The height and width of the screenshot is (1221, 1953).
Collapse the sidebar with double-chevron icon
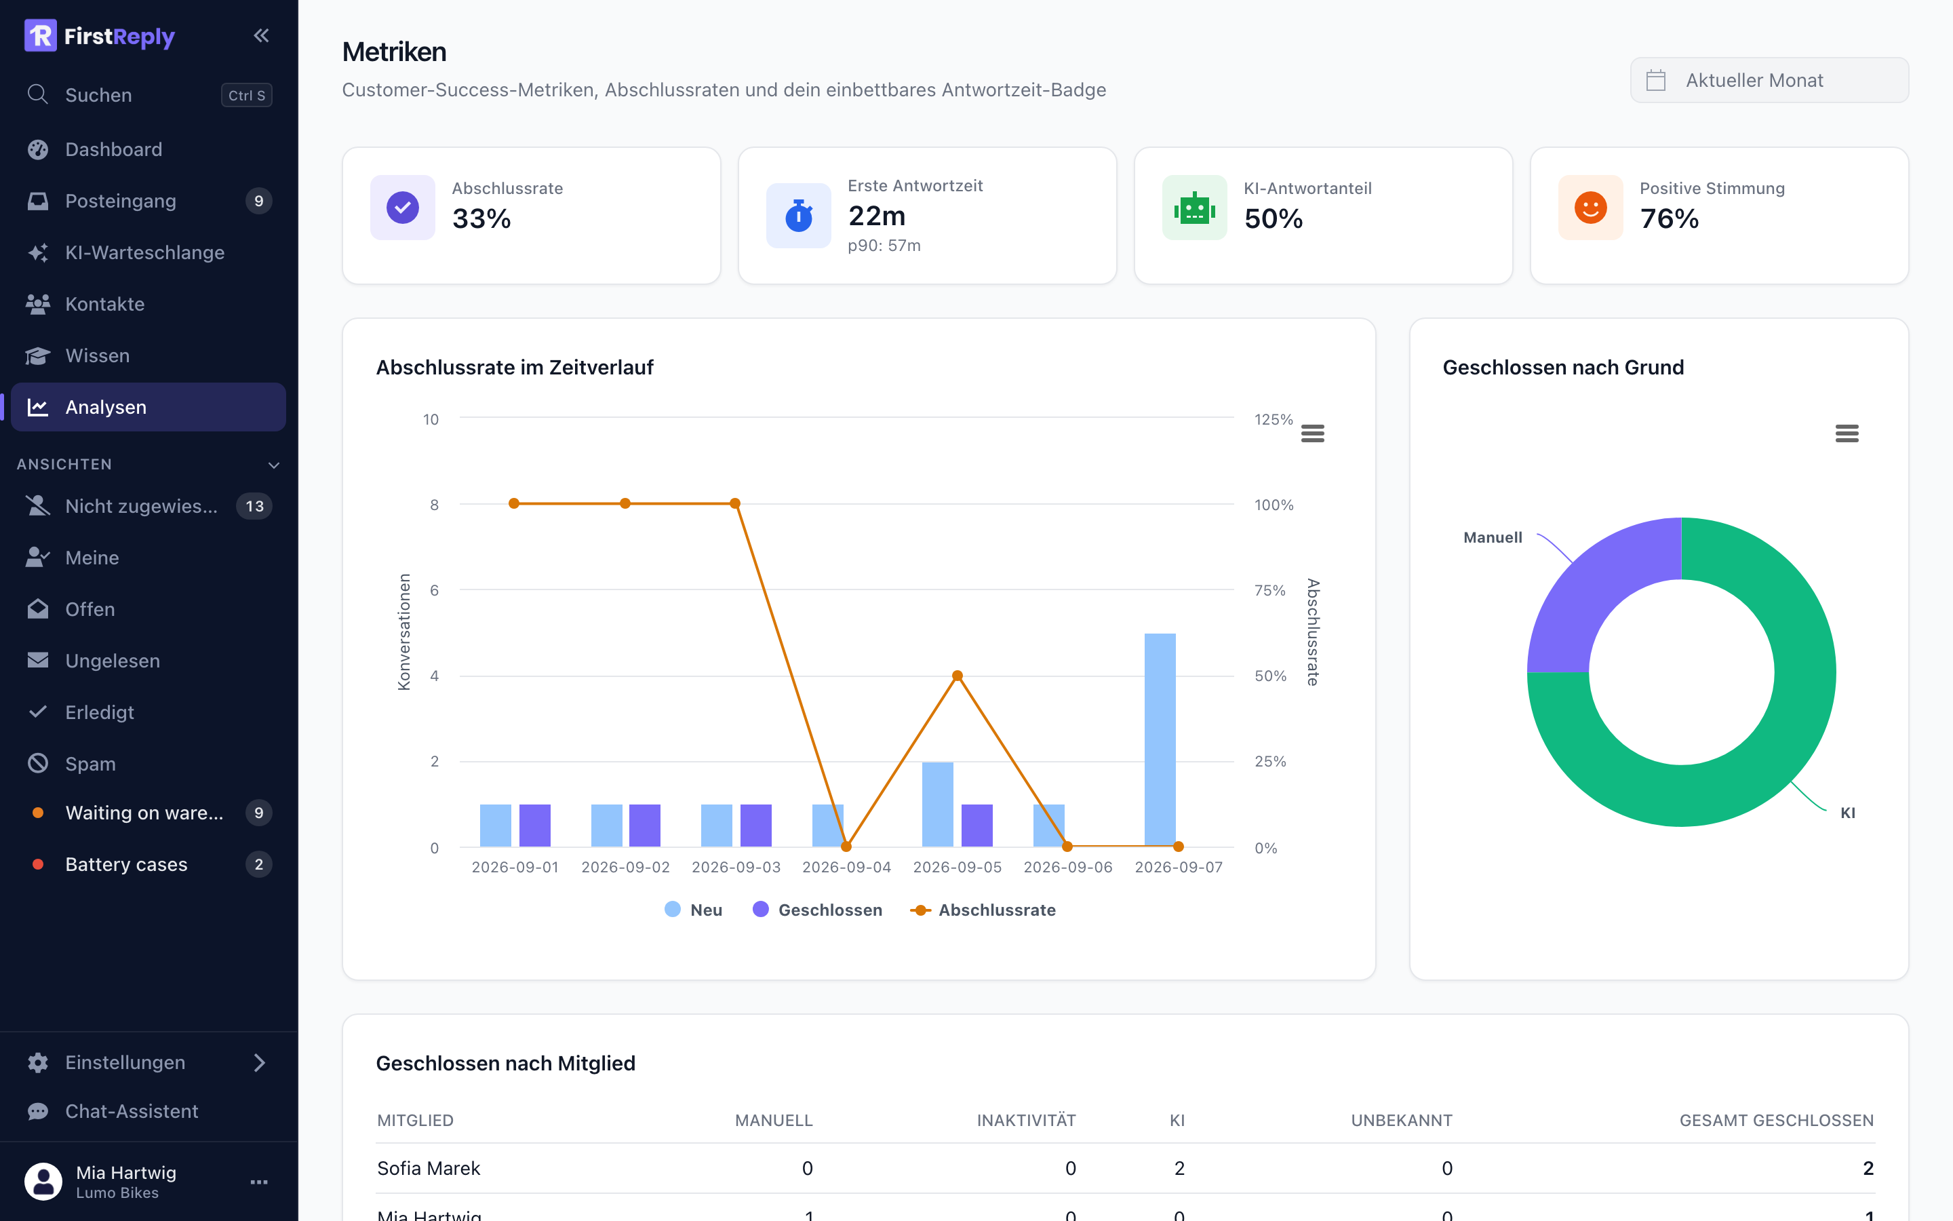click(x=260, y=35)
